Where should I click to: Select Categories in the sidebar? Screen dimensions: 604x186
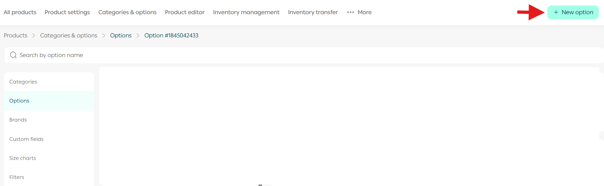[x=49, y=82]
